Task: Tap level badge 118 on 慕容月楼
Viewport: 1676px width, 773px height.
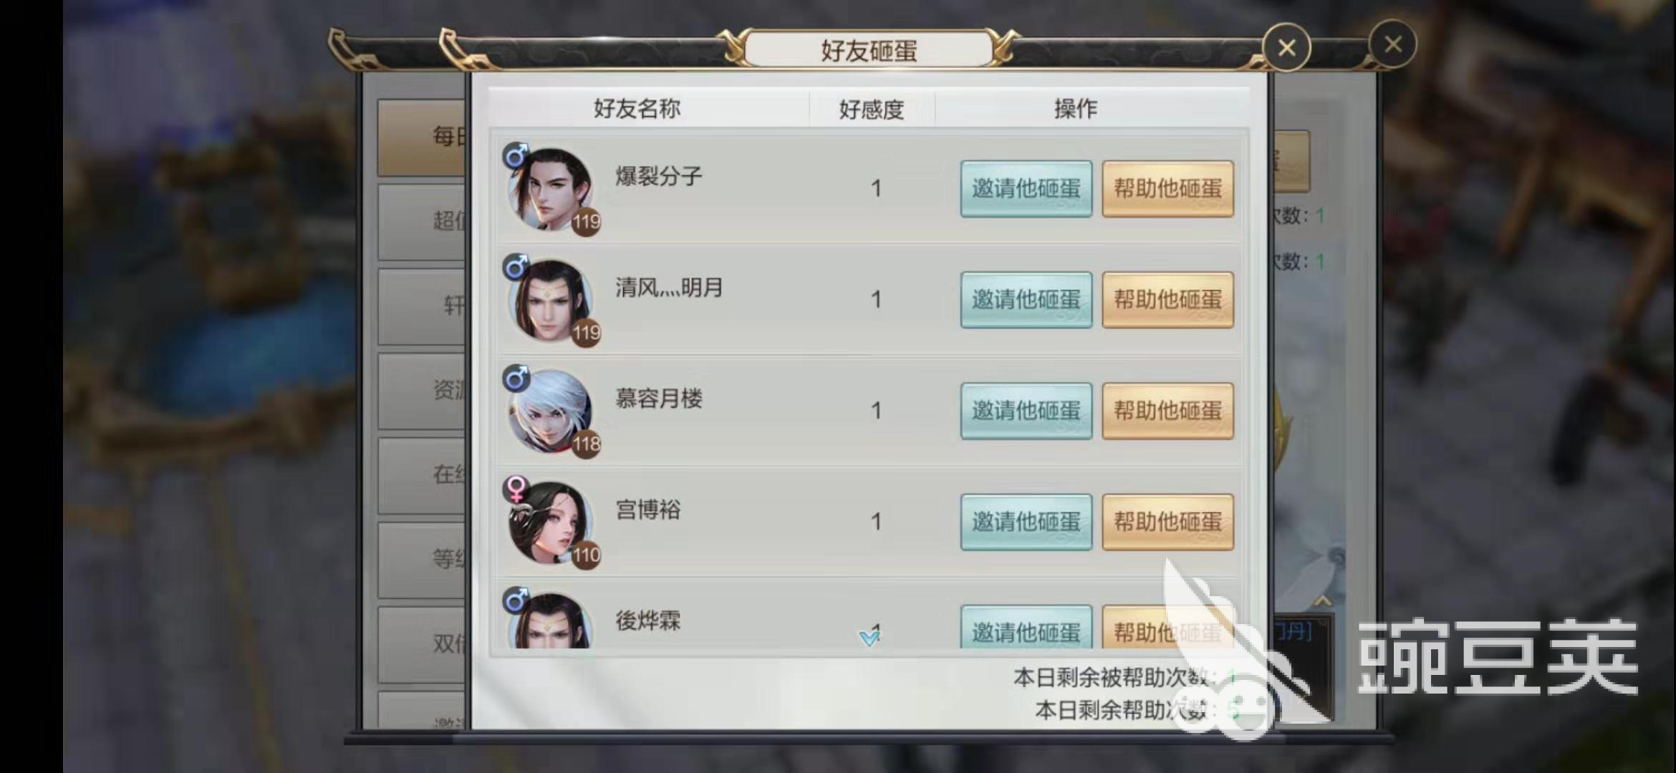Action: coord(586,444)
